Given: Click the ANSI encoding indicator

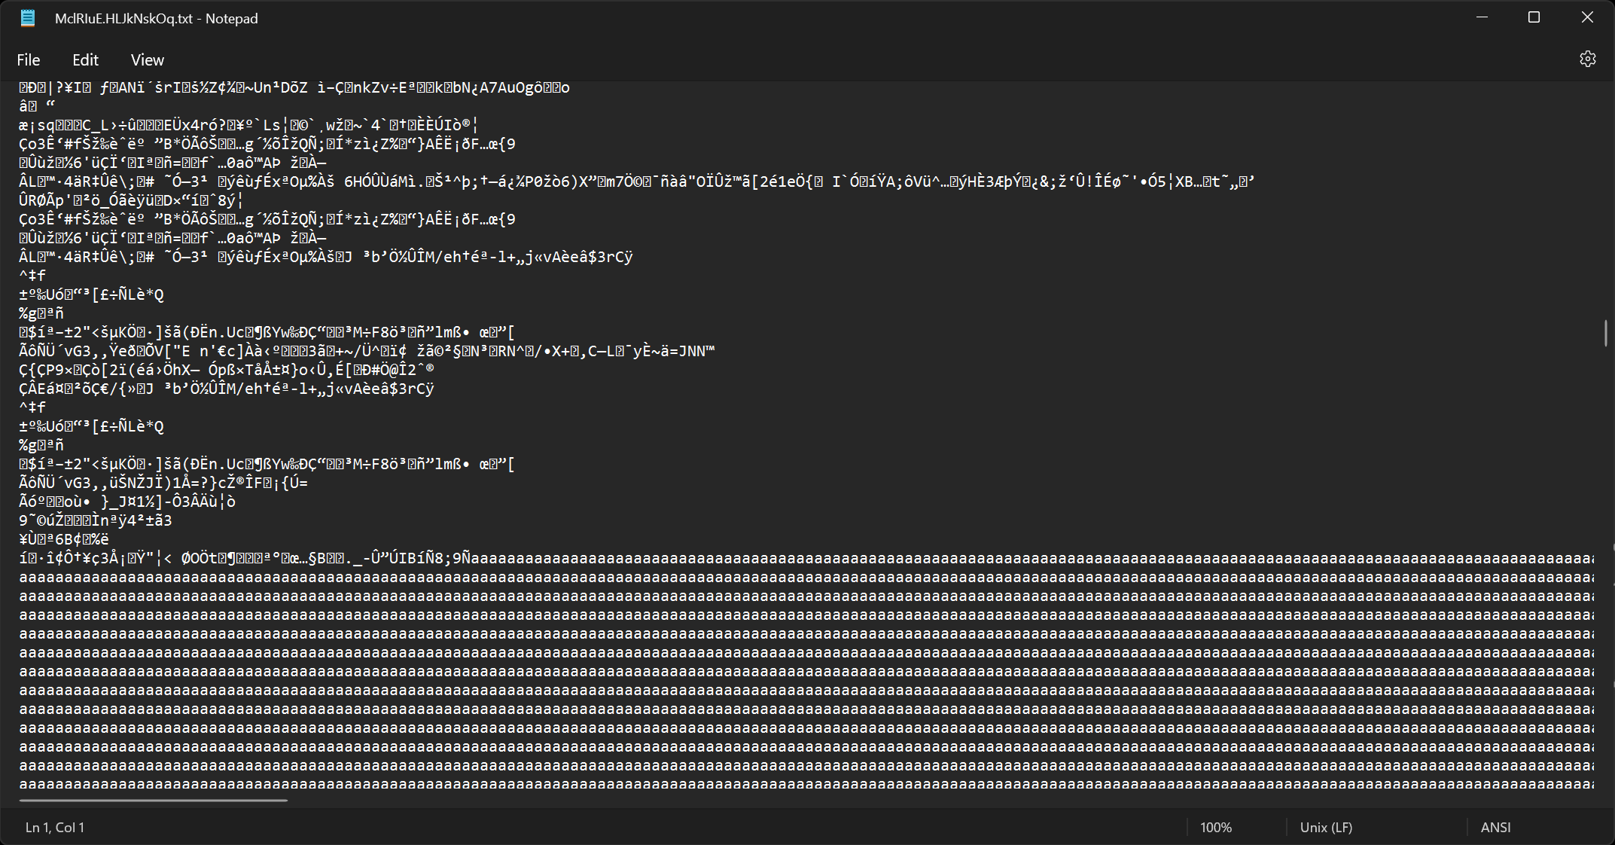Looking at the screenshot, I should (1495, 827).
